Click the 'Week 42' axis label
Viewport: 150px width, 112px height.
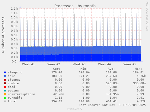click(54, 64)
